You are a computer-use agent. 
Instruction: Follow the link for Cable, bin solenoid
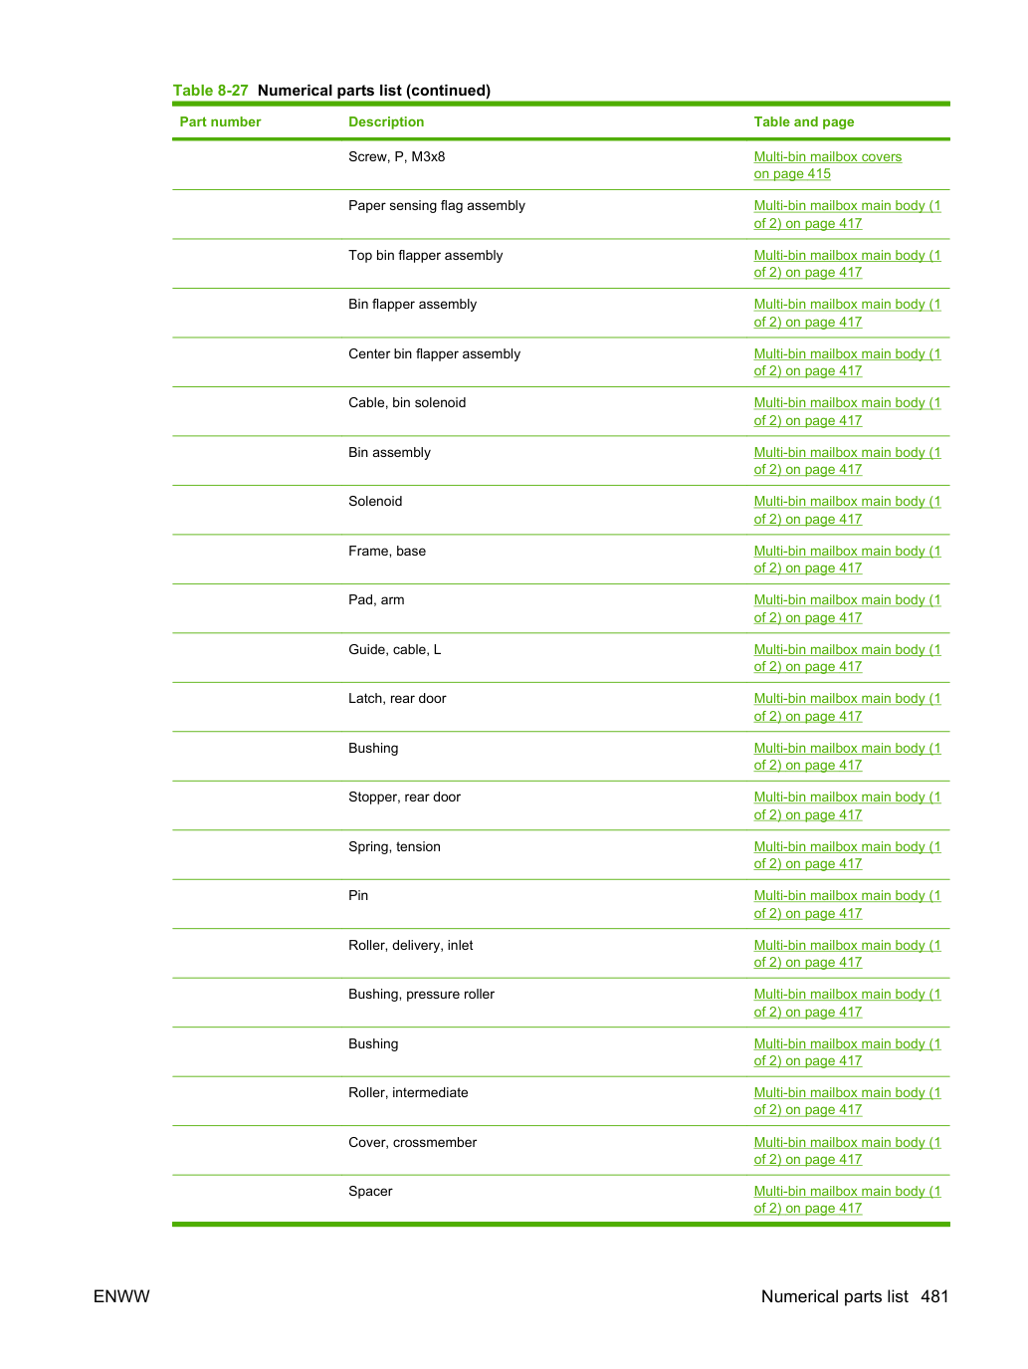(x=847, y=412)
